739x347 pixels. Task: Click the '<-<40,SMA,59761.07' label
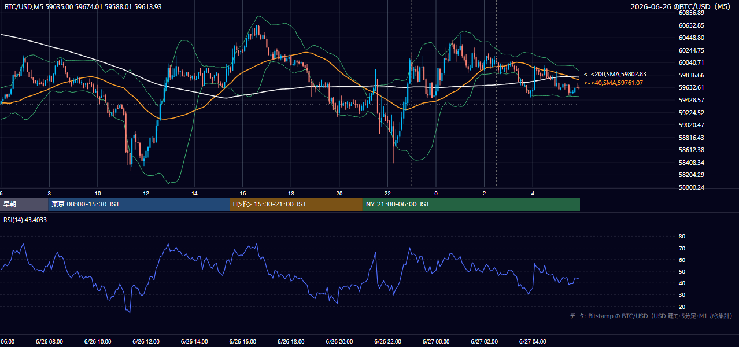(x=613, y=83)
